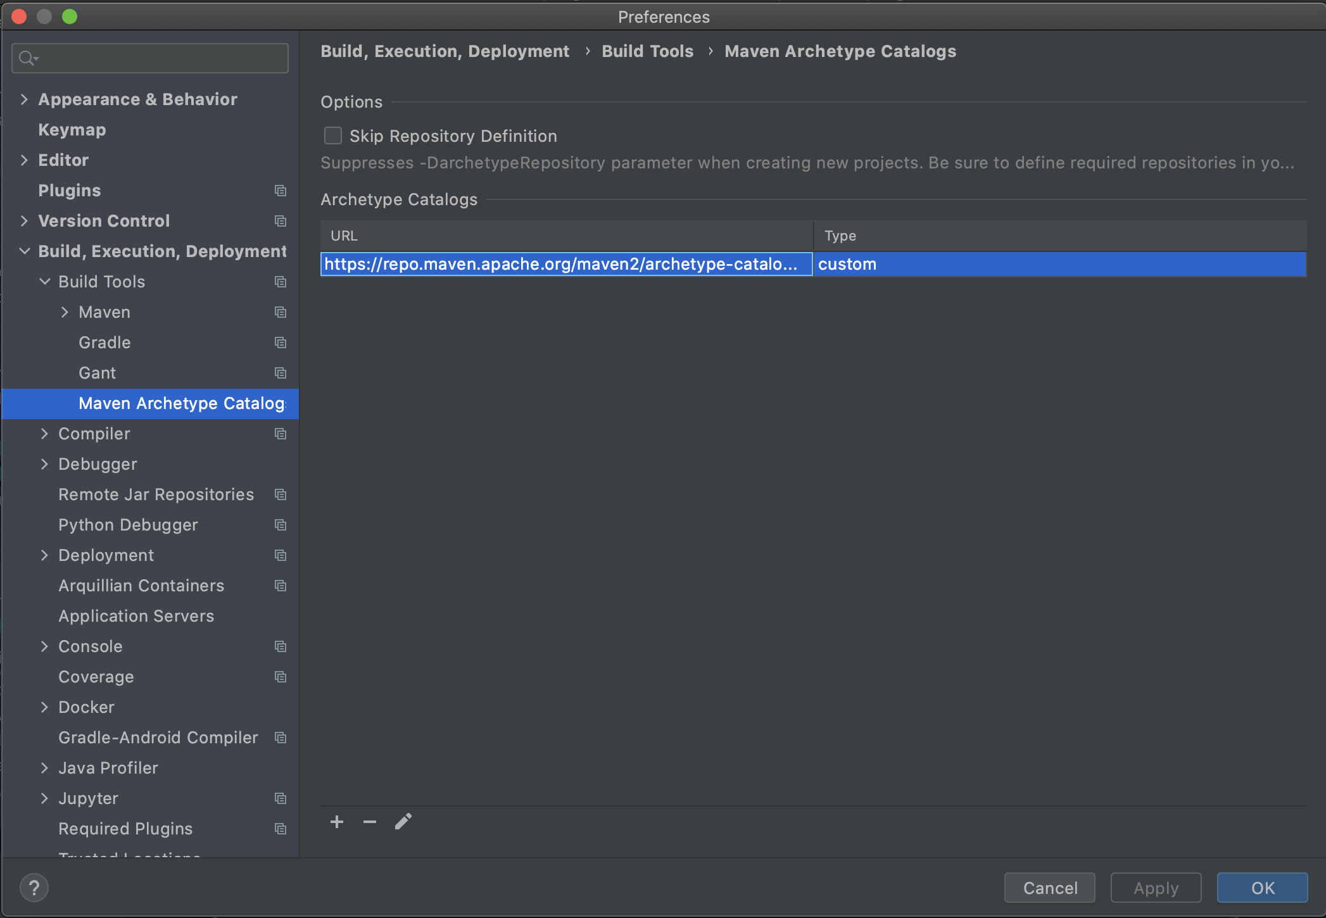Click project-level icon next to Python Debugger
This screenshot has width=1326, height=918.
(281, 525)
